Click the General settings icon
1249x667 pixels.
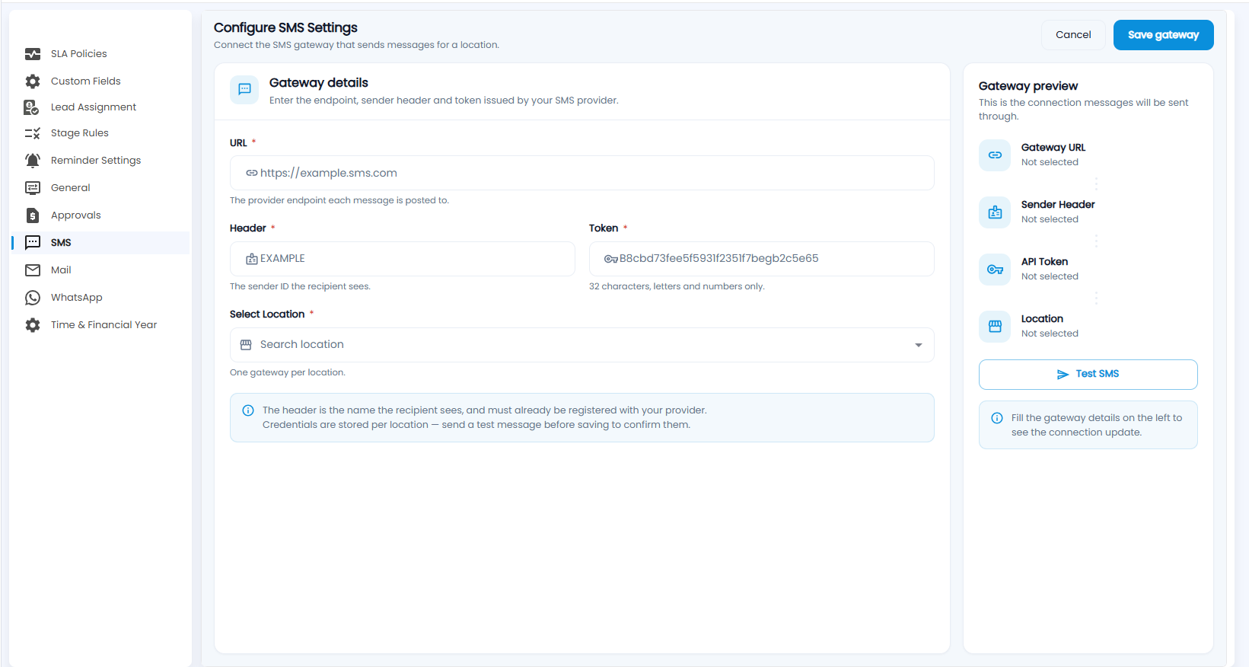tap(33, 188)
